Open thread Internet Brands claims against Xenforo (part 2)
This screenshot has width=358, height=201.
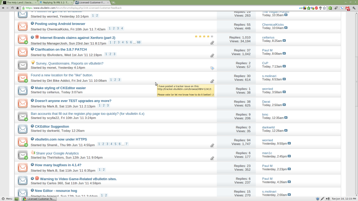[78, 38]
